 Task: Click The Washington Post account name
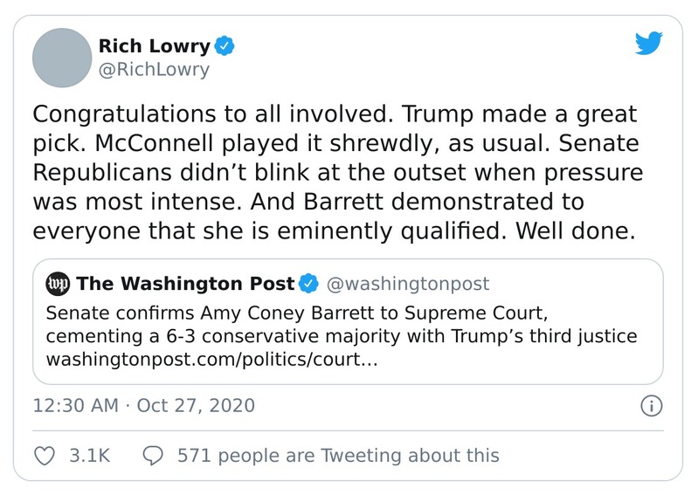(x=186, y=284)
